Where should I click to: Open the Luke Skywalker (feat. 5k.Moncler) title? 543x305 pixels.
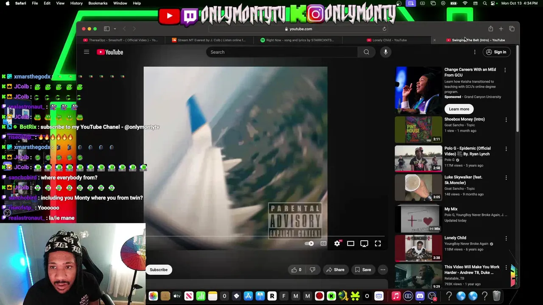[x=463, y=180]
